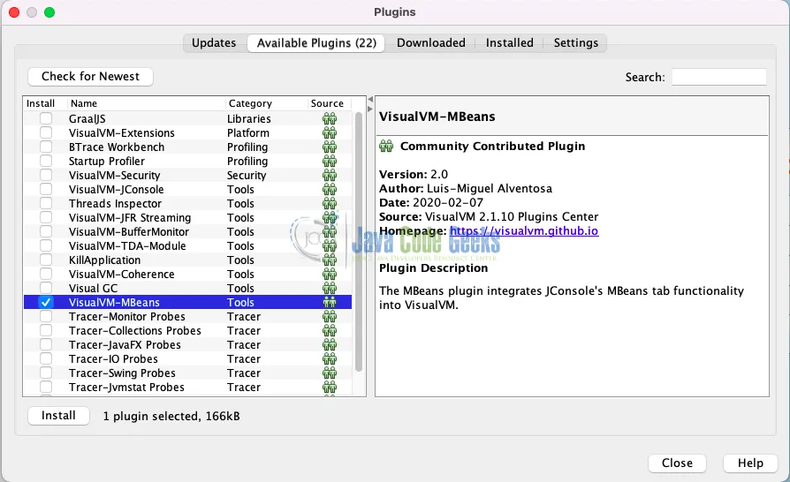This screenshot has width=790, height=482.
Task: Click the source icon for VisualVM-TDA-Module
Action: click(x=330, y=246)
